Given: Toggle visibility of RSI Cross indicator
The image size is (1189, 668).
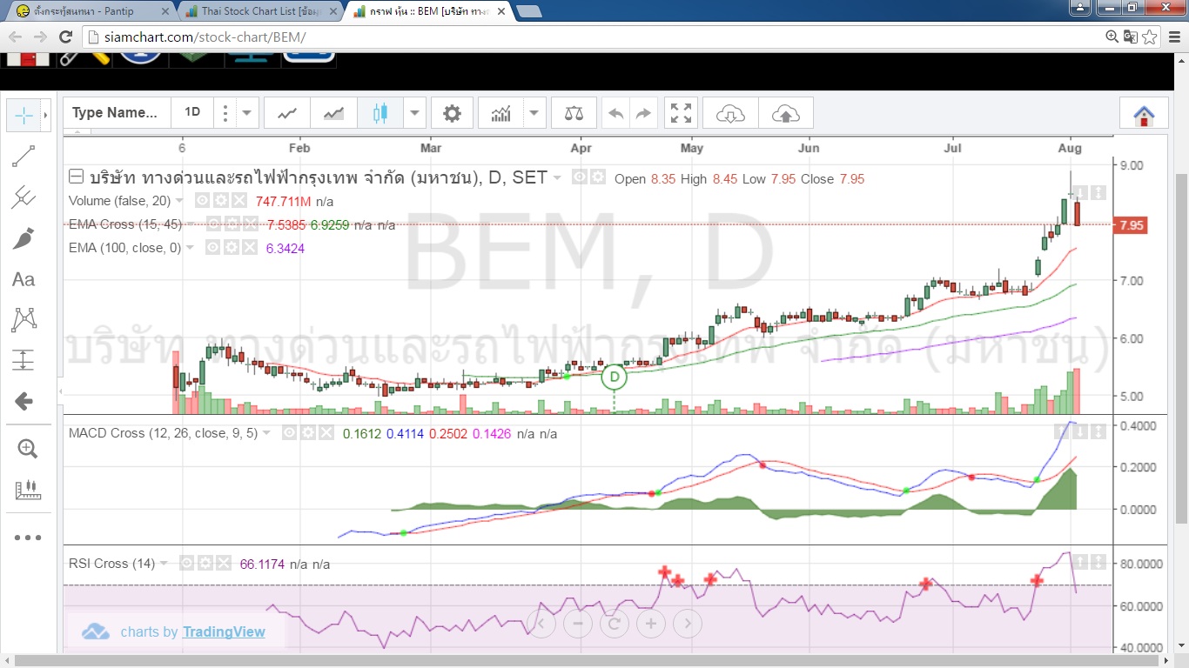Looking at the screenshot, I should pyautogui.click(x=185, y=563).
